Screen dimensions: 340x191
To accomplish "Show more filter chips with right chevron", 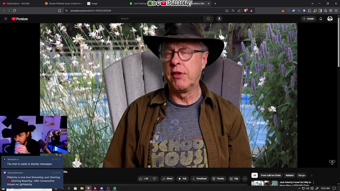I will [312, 175].
